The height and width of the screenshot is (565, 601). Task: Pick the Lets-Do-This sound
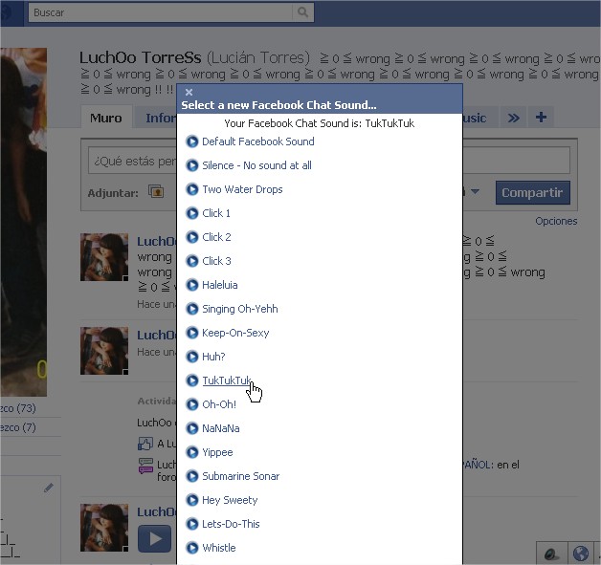point(231,524)
